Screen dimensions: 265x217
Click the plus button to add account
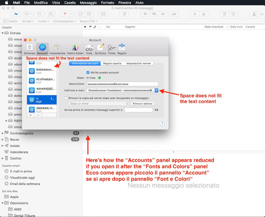point(31,115)
